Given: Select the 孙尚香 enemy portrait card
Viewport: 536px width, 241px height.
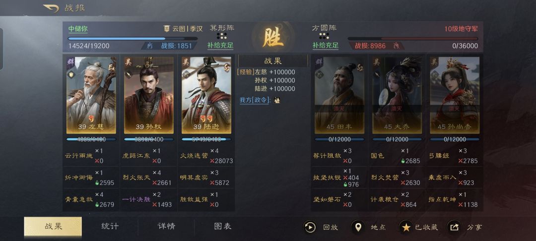Looking at the screenshot, I should tap(455, 95).
